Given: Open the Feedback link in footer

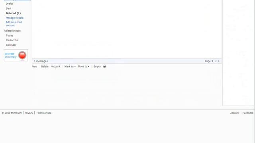Looking at the screenshot, I should [248, 113].
